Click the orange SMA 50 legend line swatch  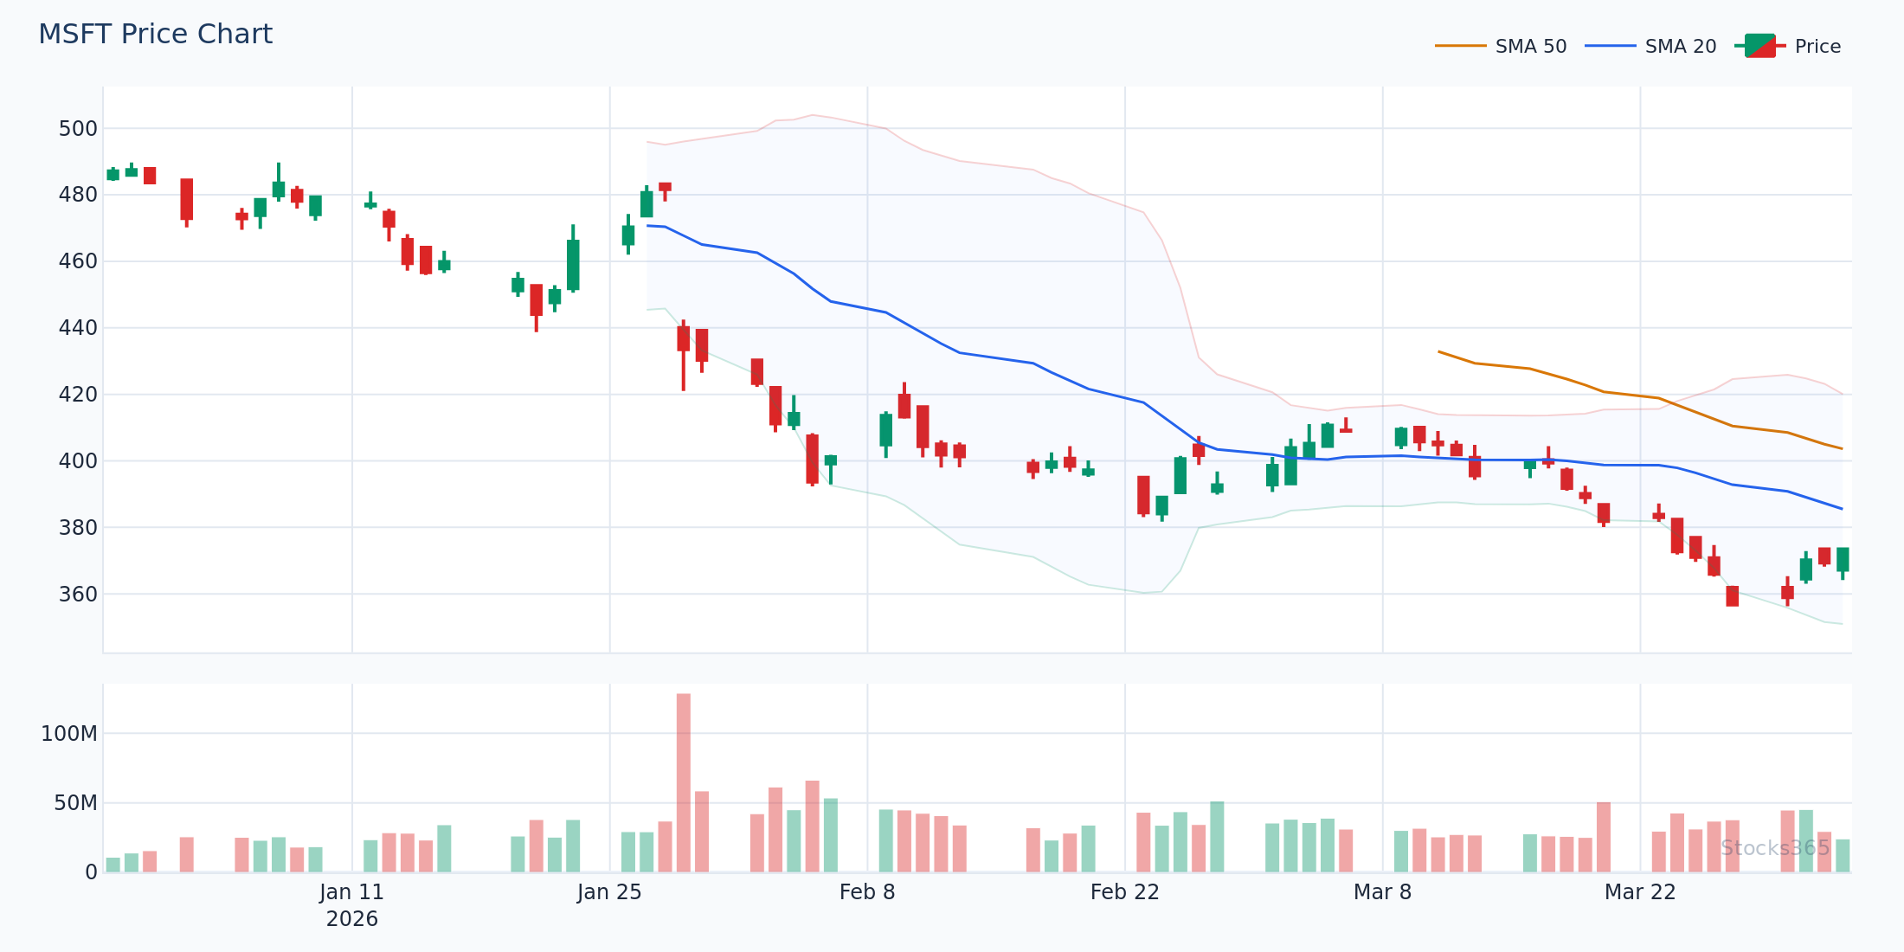pyautogui.click(x=1461, y=46)
